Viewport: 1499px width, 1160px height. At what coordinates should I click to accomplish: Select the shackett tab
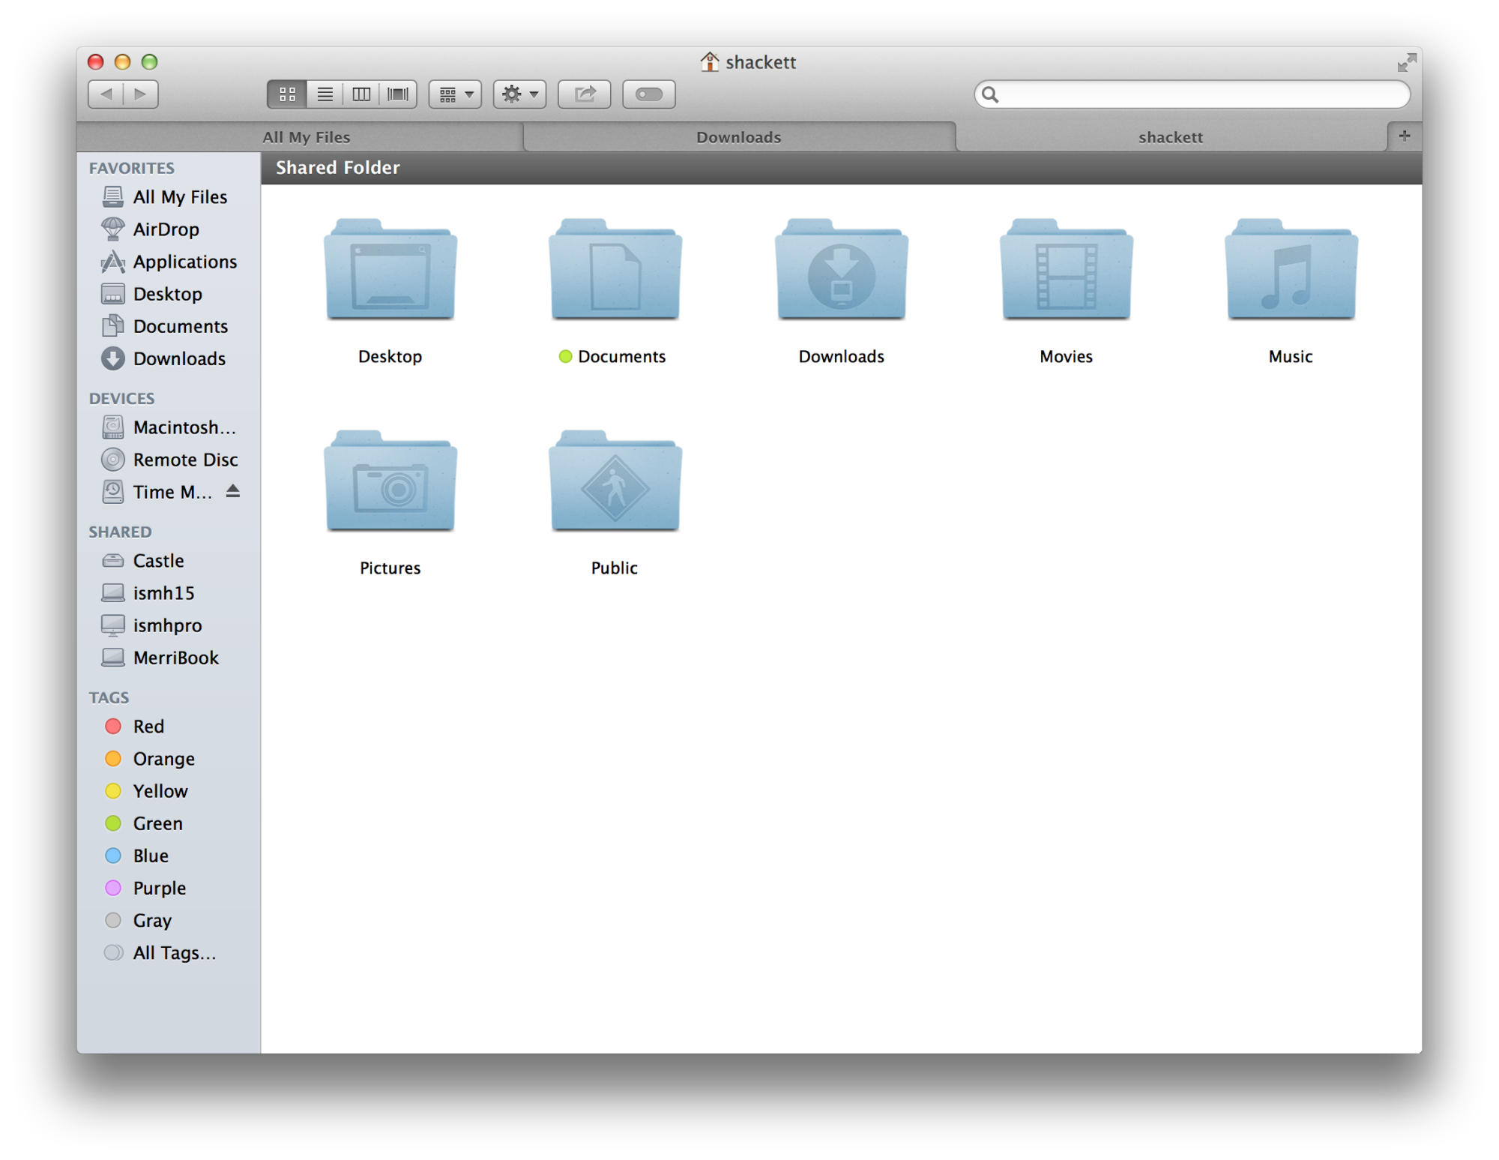[x=1170, y=136]
